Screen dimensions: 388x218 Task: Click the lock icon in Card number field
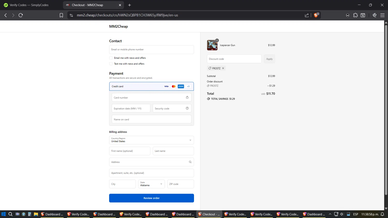[187, 97]
